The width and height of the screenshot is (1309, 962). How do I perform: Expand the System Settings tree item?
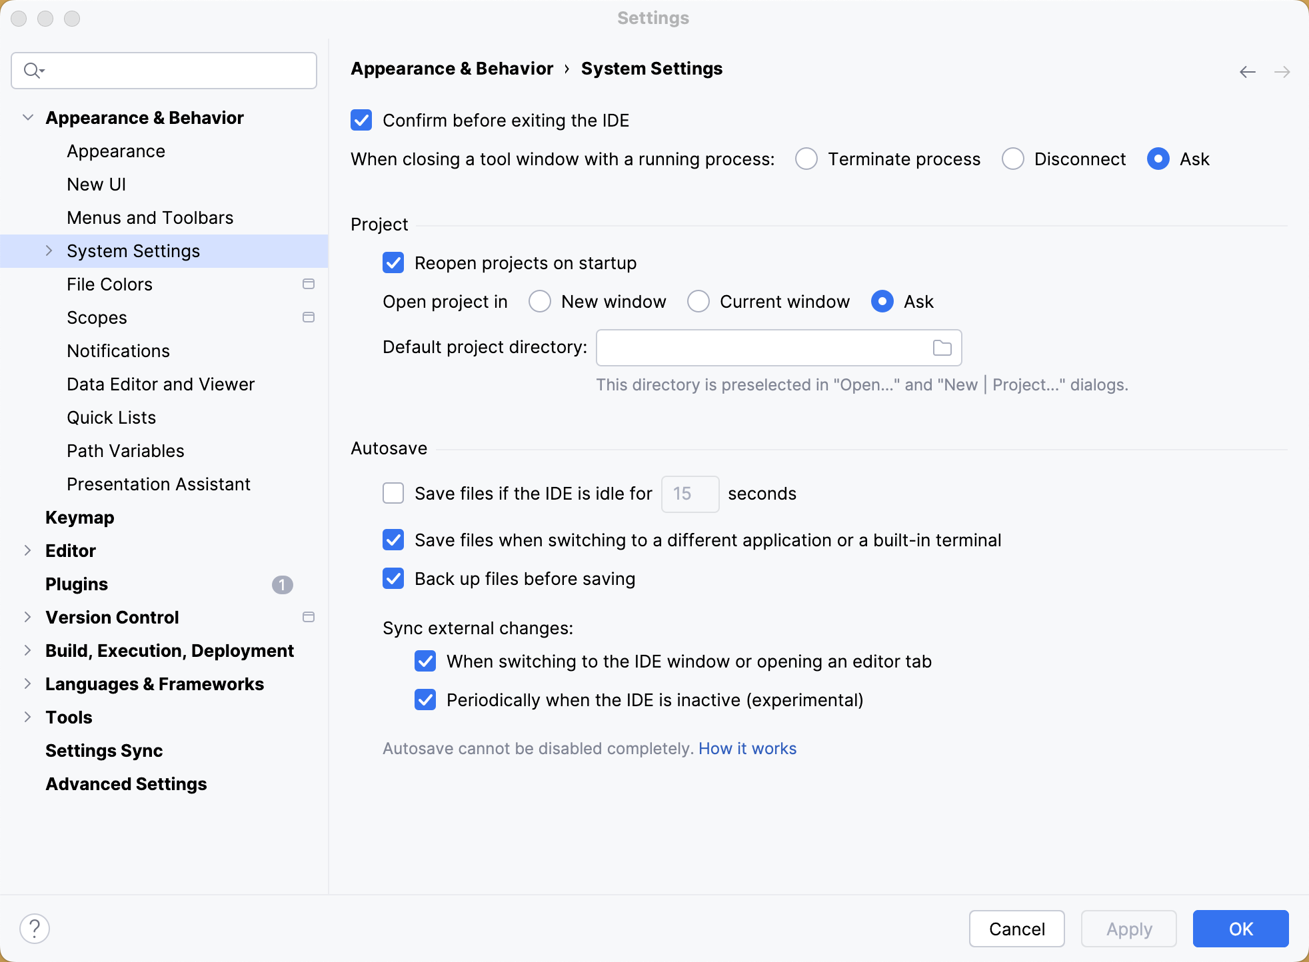point(48,250)
